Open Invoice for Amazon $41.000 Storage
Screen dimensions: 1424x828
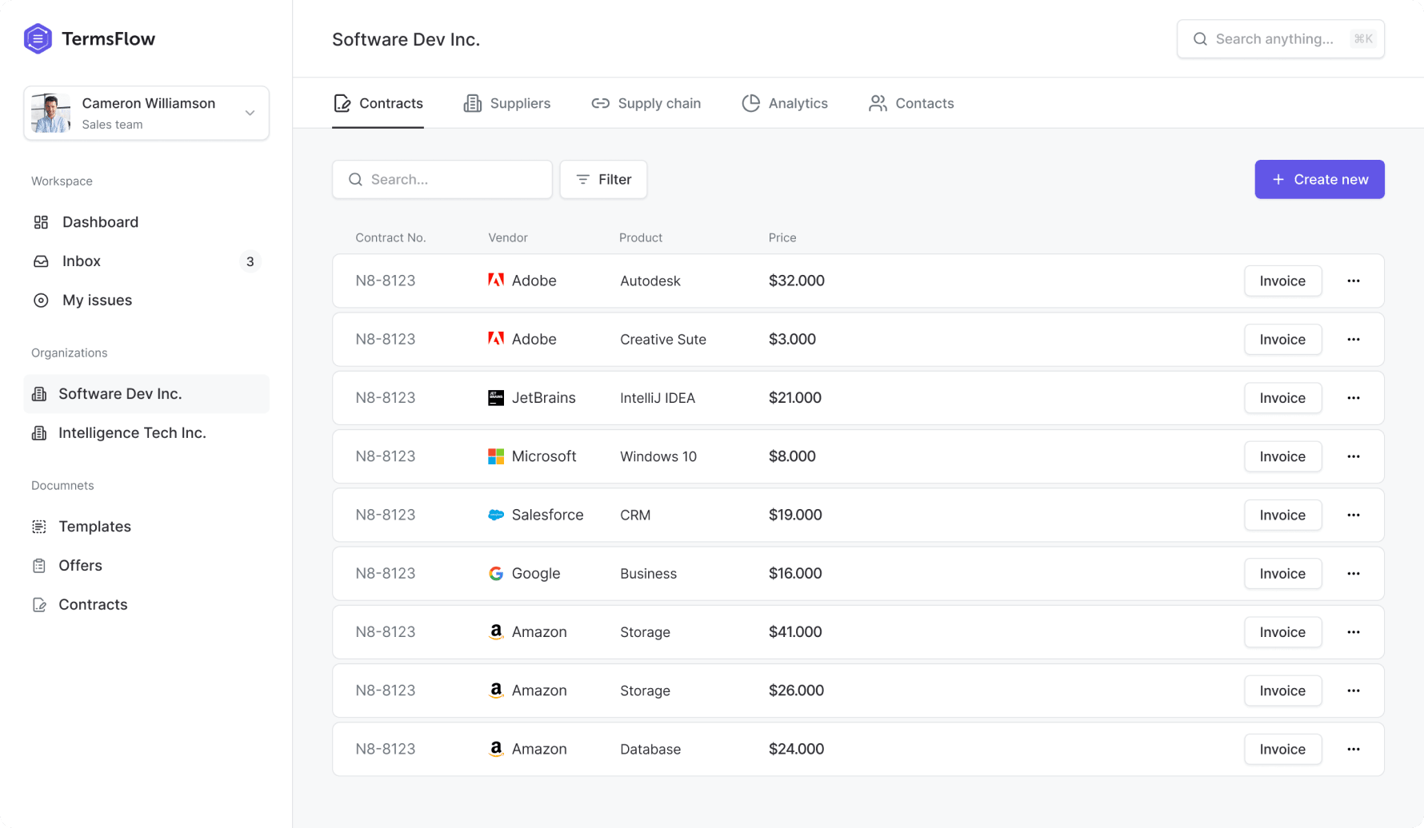pos(1282,632)
